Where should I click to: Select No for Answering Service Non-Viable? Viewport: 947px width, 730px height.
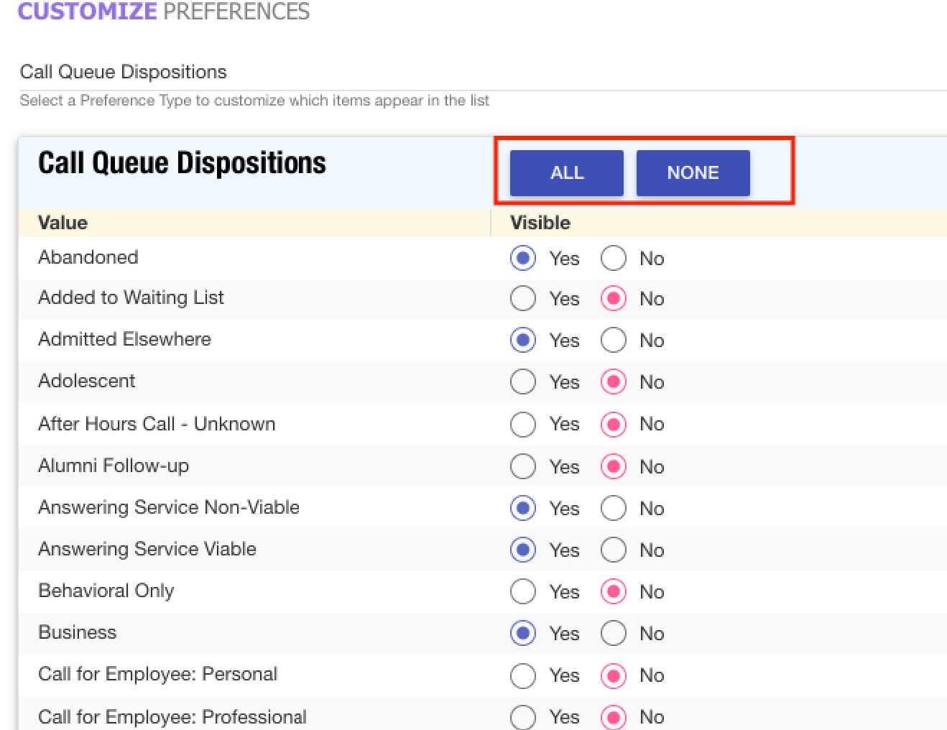point(613,508)
